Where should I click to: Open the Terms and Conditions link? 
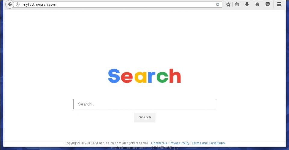208,143
